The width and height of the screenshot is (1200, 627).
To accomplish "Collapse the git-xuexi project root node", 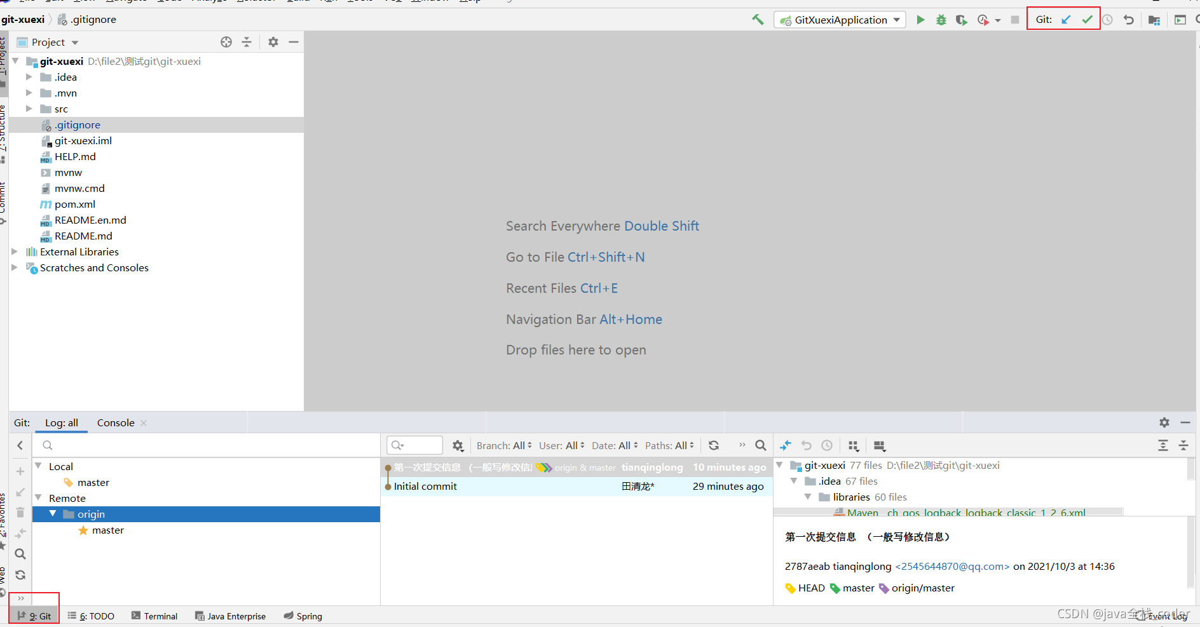I will (15, 61).
